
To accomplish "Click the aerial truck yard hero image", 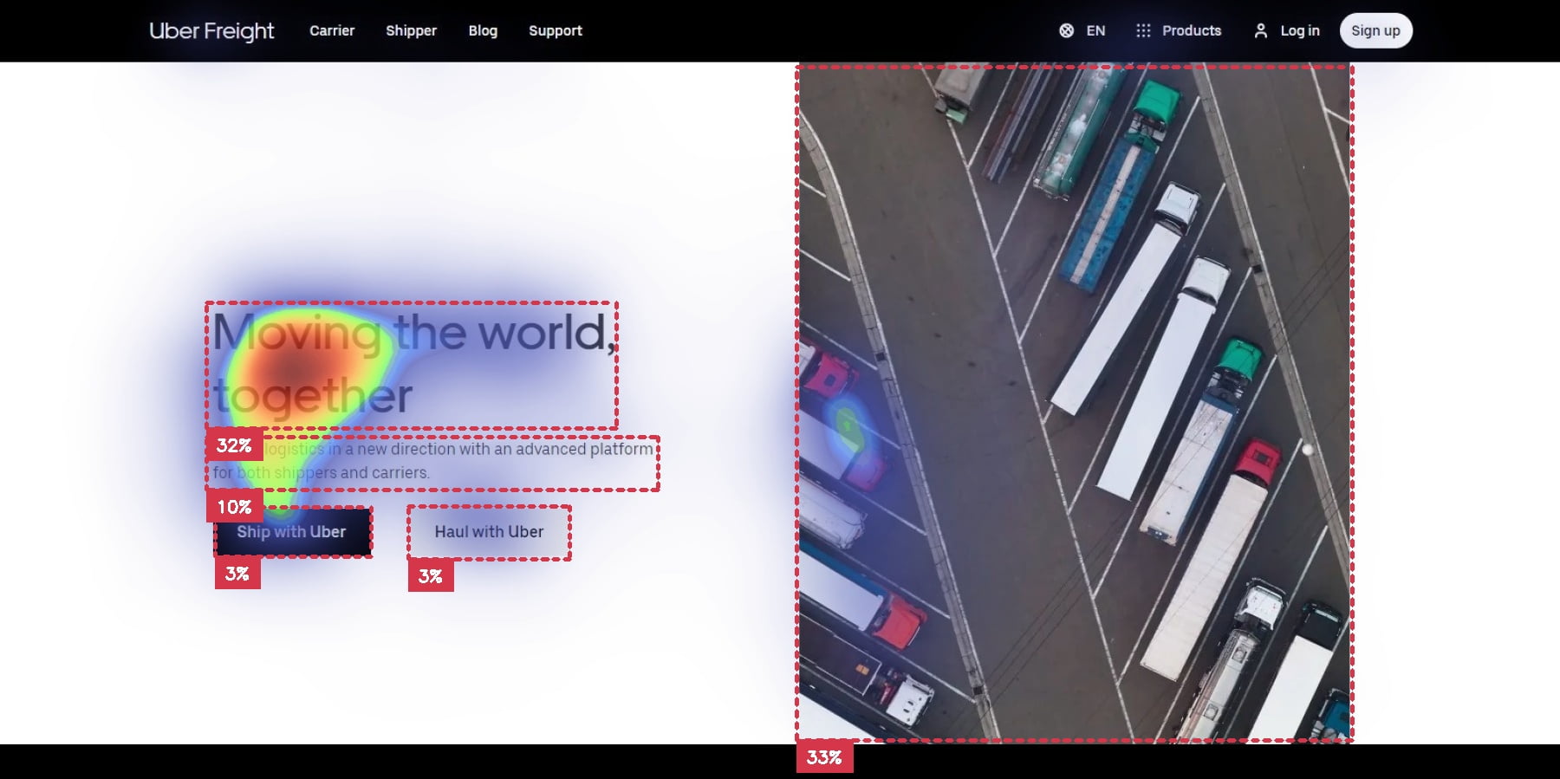I will click(x=1075, y=403).
